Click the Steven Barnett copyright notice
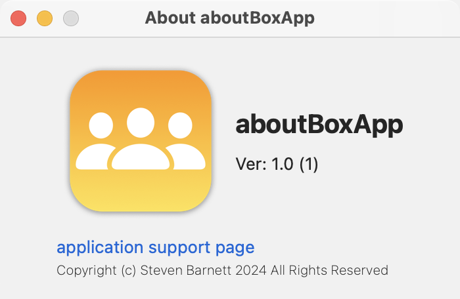The height and width of the screenshot is (299, 460). [222, 270]
